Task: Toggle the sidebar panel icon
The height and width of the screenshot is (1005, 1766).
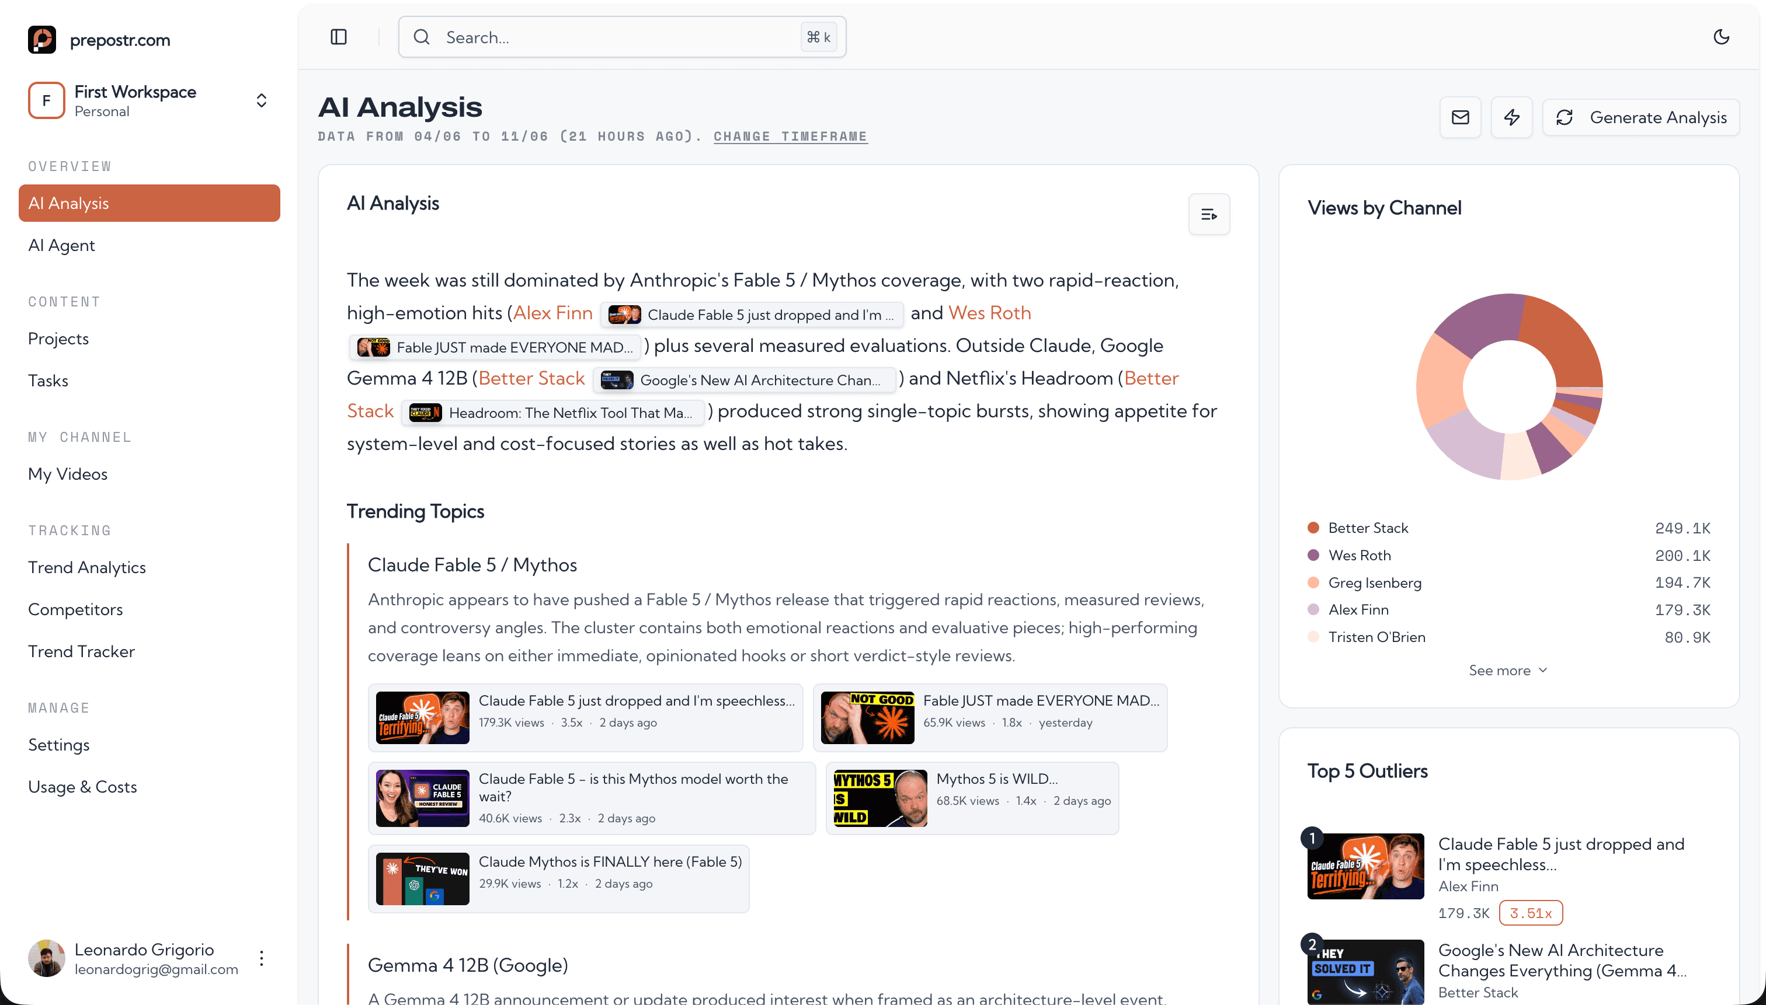Action: [338, 37]
